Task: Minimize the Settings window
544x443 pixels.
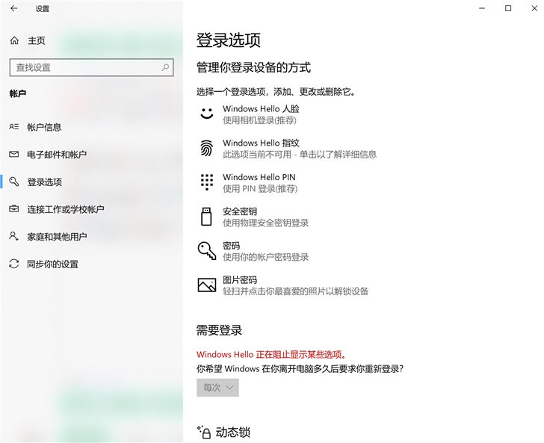Action: click(x=481, y=8)
